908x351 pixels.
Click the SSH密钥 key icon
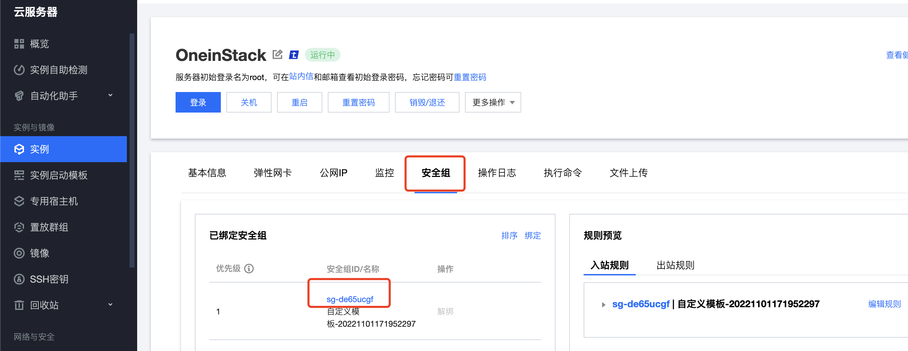pyautogui.click(x=19, y=279)
